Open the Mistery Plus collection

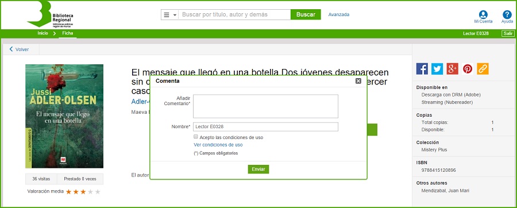[x=434, y=149]
